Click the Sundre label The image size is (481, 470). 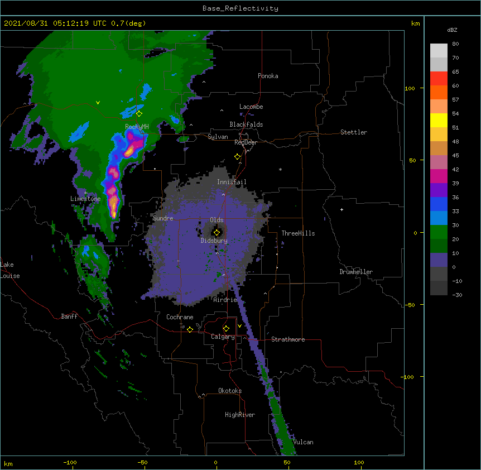tap(163, 218)
